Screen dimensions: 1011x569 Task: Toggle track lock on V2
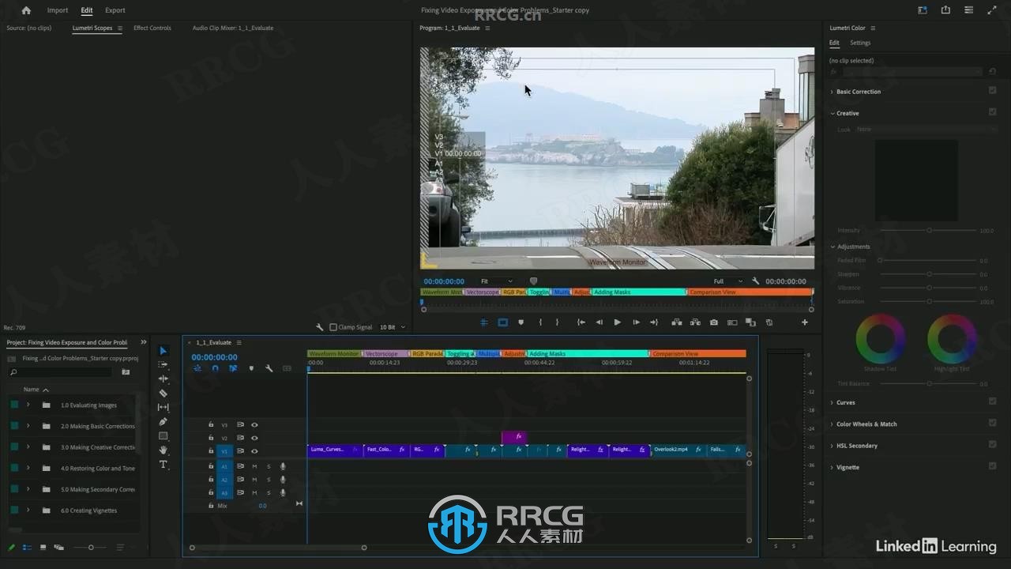[x=211, y=438]
